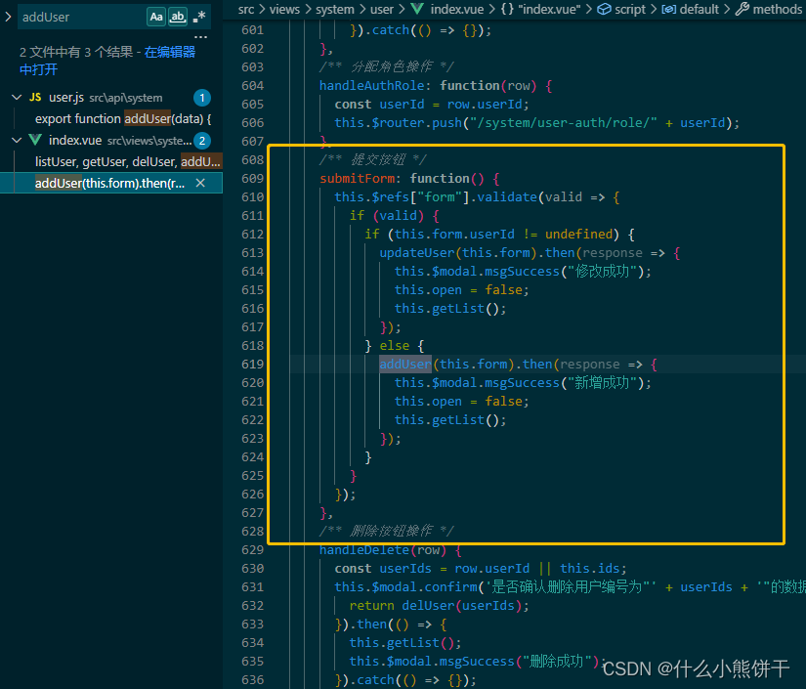Collapse the user.js search results group

pos(17,98)
